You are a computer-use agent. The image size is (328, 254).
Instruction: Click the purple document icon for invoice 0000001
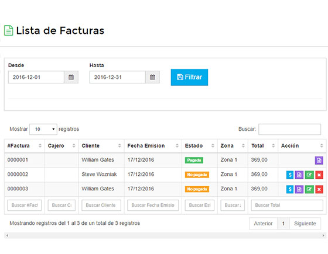pyautogui.click(x=319, y=161)
